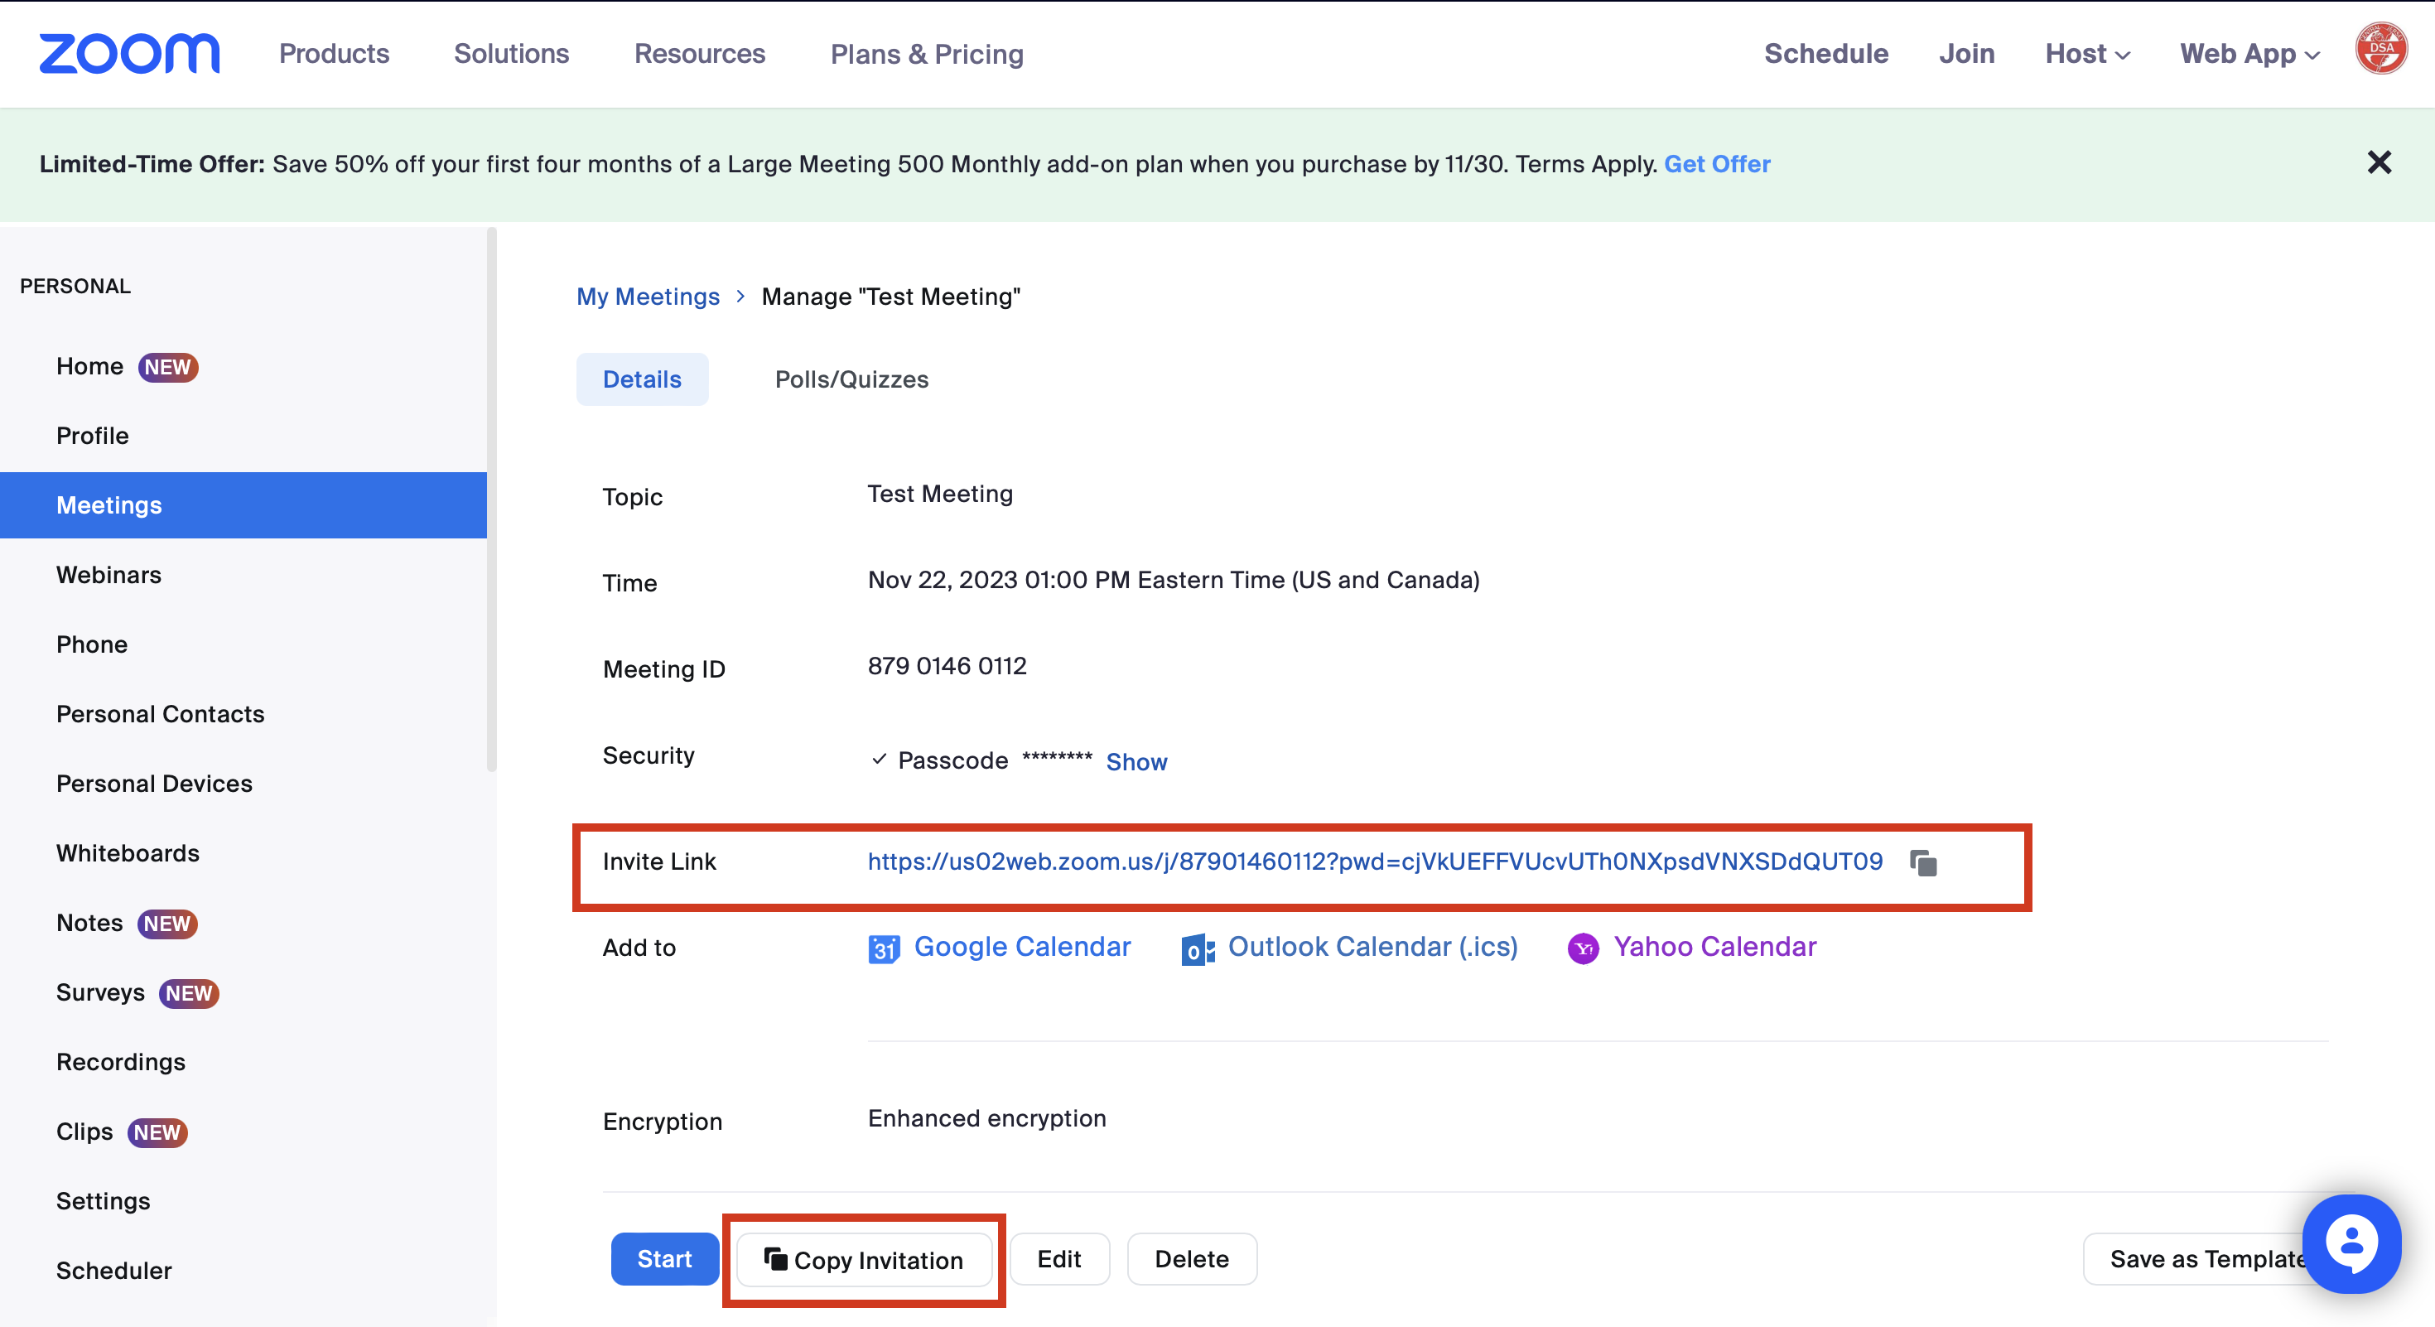This screenshot has width=2435, height=1327.
Task: Show the hidden meeting passcode
Action: 1136,762
